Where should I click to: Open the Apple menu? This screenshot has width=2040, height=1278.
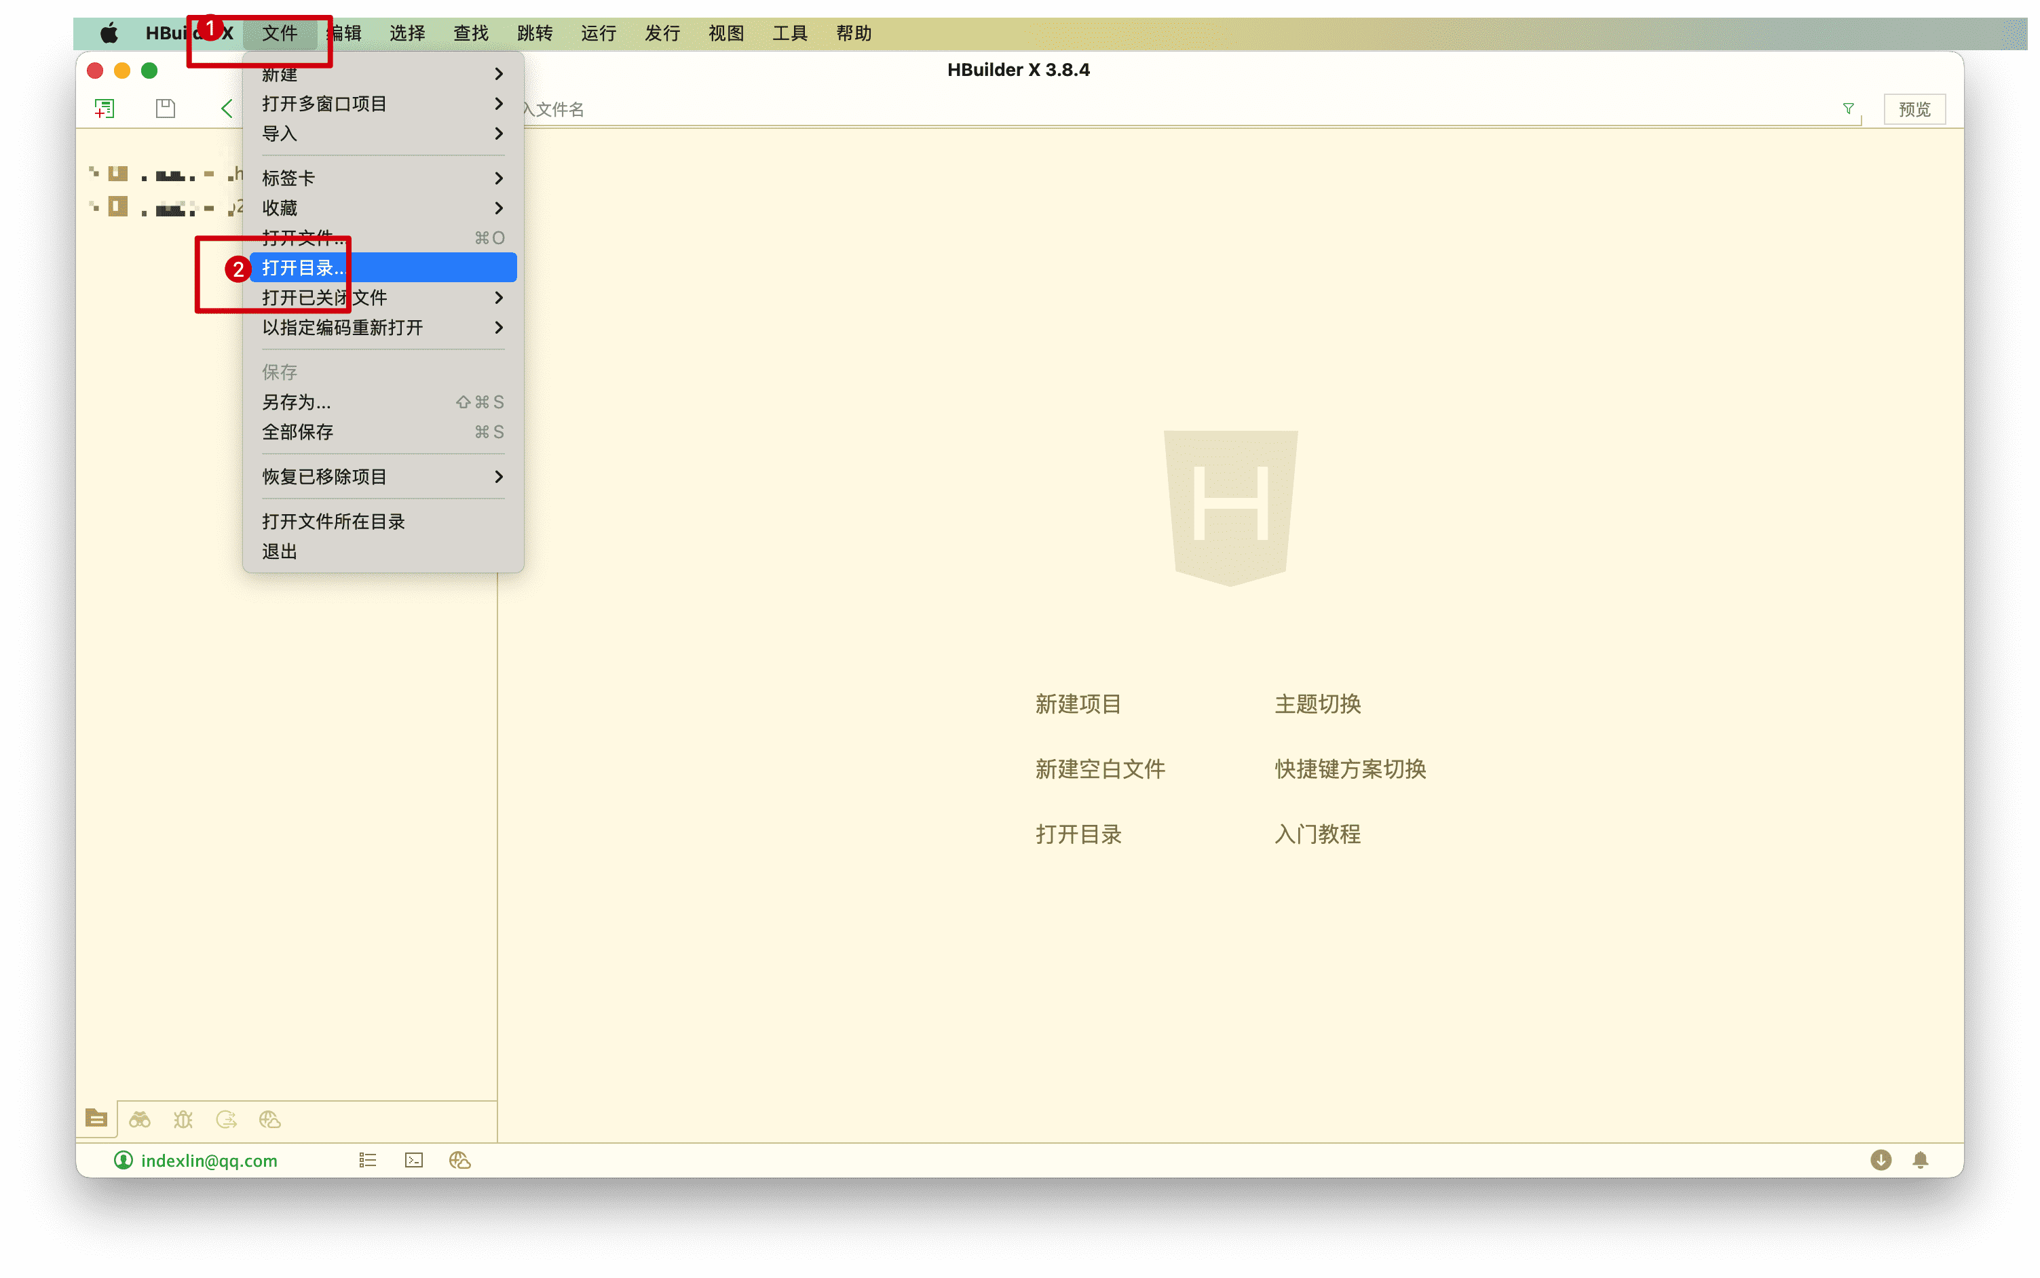(x=110, y=33)
